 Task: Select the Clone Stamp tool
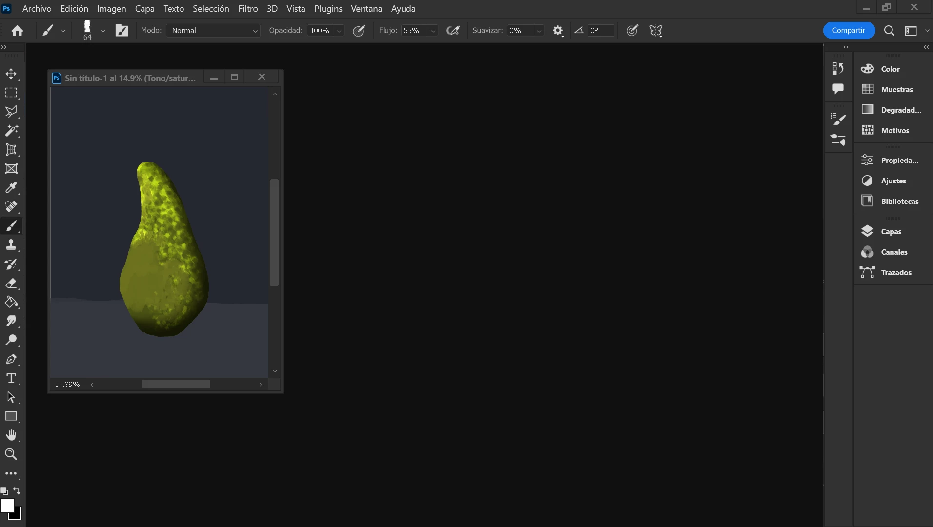coord(11,245)
